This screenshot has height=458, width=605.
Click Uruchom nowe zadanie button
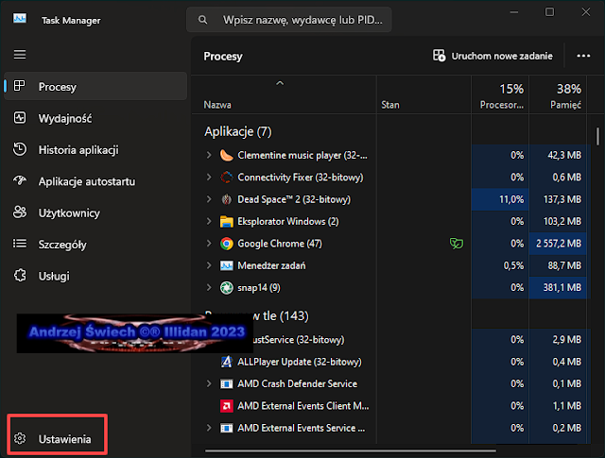tap(493, 56)
